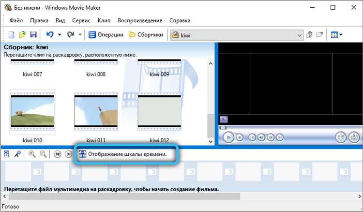Zoom in on the timeline

(x=32, y=154)
